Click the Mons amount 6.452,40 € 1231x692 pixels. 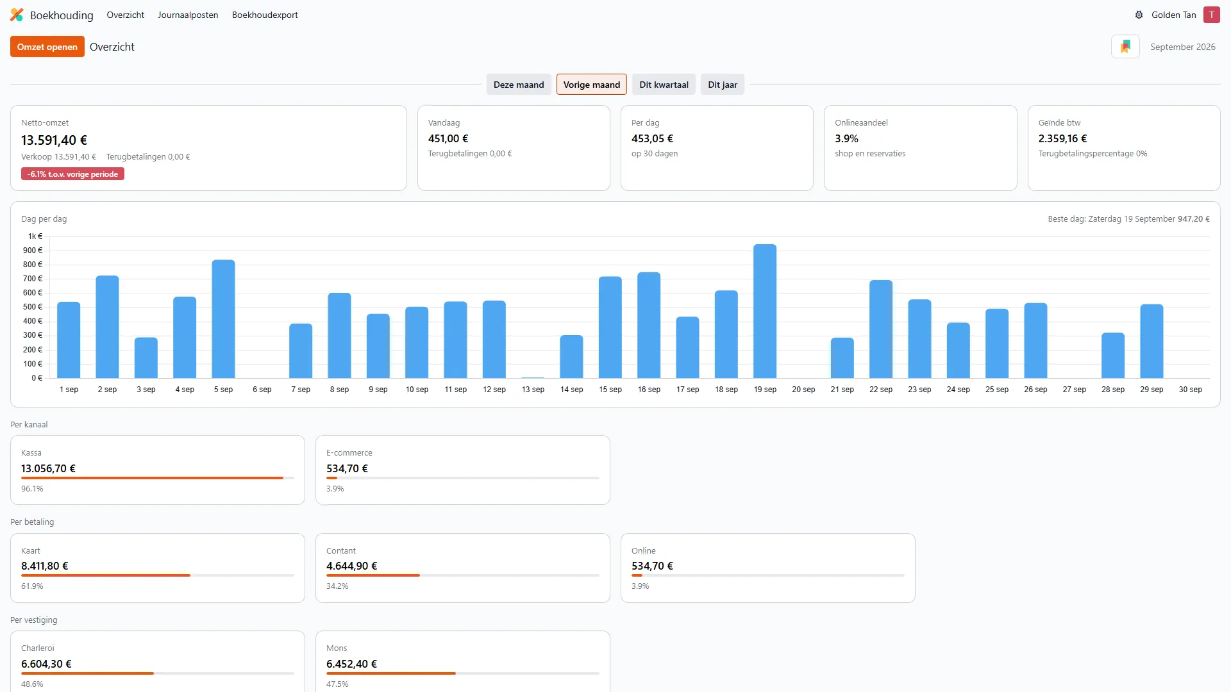click(351, 664)
